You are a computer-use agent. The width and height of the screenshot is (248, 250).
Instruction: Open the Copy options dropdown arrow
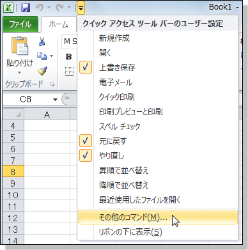coord(51,56)
